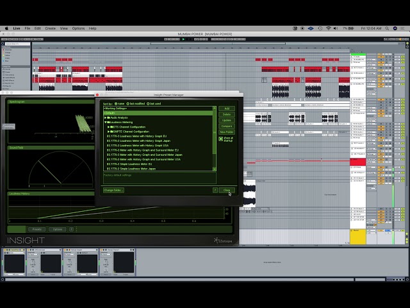Click the volume speaker icon in menu bar
The image size is (410, 308).
tap(336, 28)
